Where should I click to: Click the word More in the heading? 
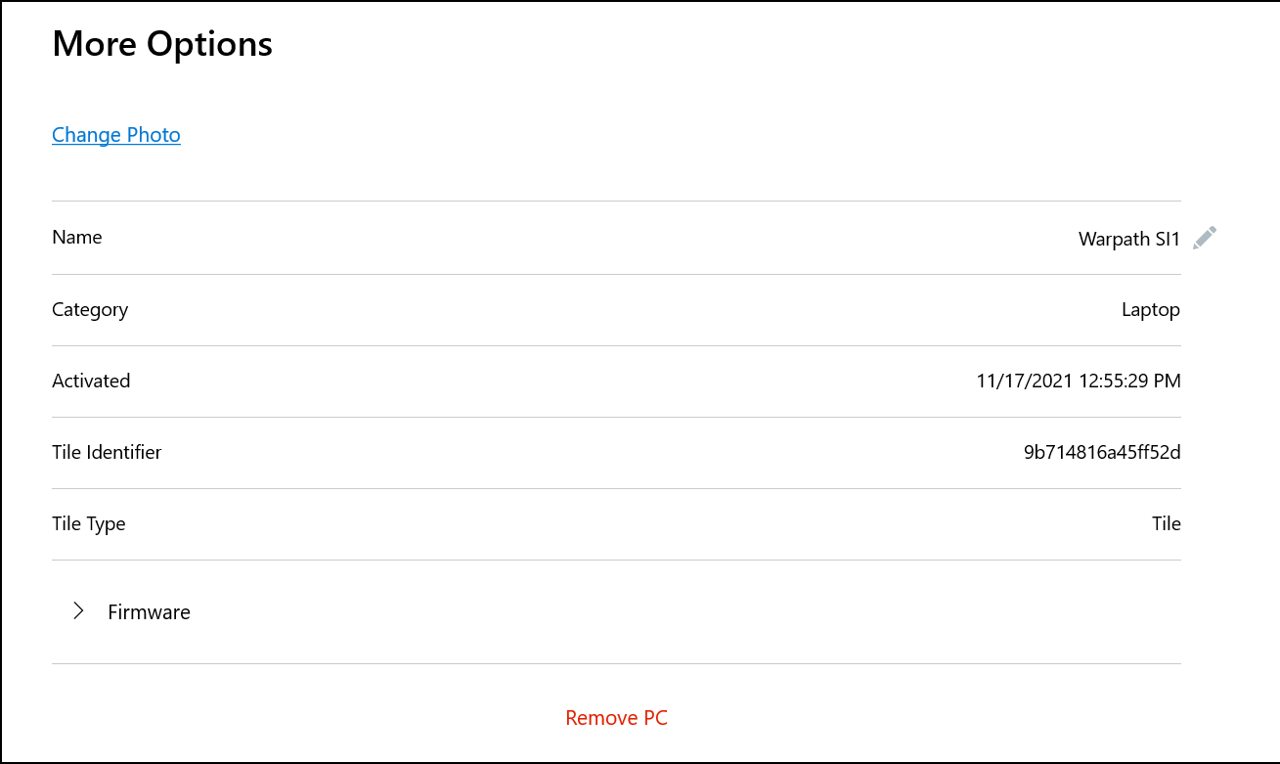[94, 44]
